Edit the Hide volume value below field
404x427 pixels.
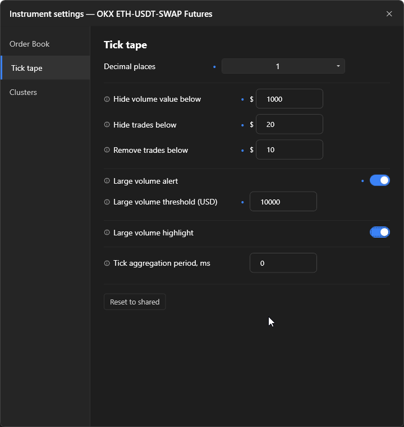click(x=290, y=99)
